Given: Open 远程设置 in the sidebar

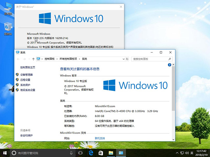Looking at the screenshot, I should pyautogui.click(x=25, y=80).
